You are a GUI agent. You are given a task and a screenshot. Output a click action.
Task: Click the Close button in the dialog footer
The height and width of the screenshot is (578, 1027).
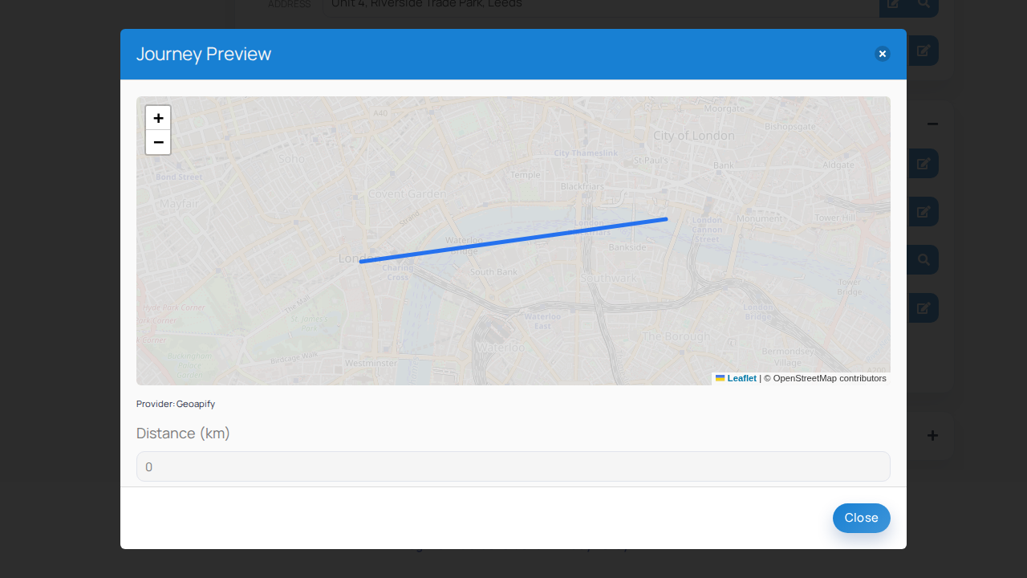[x=862, y=518]
